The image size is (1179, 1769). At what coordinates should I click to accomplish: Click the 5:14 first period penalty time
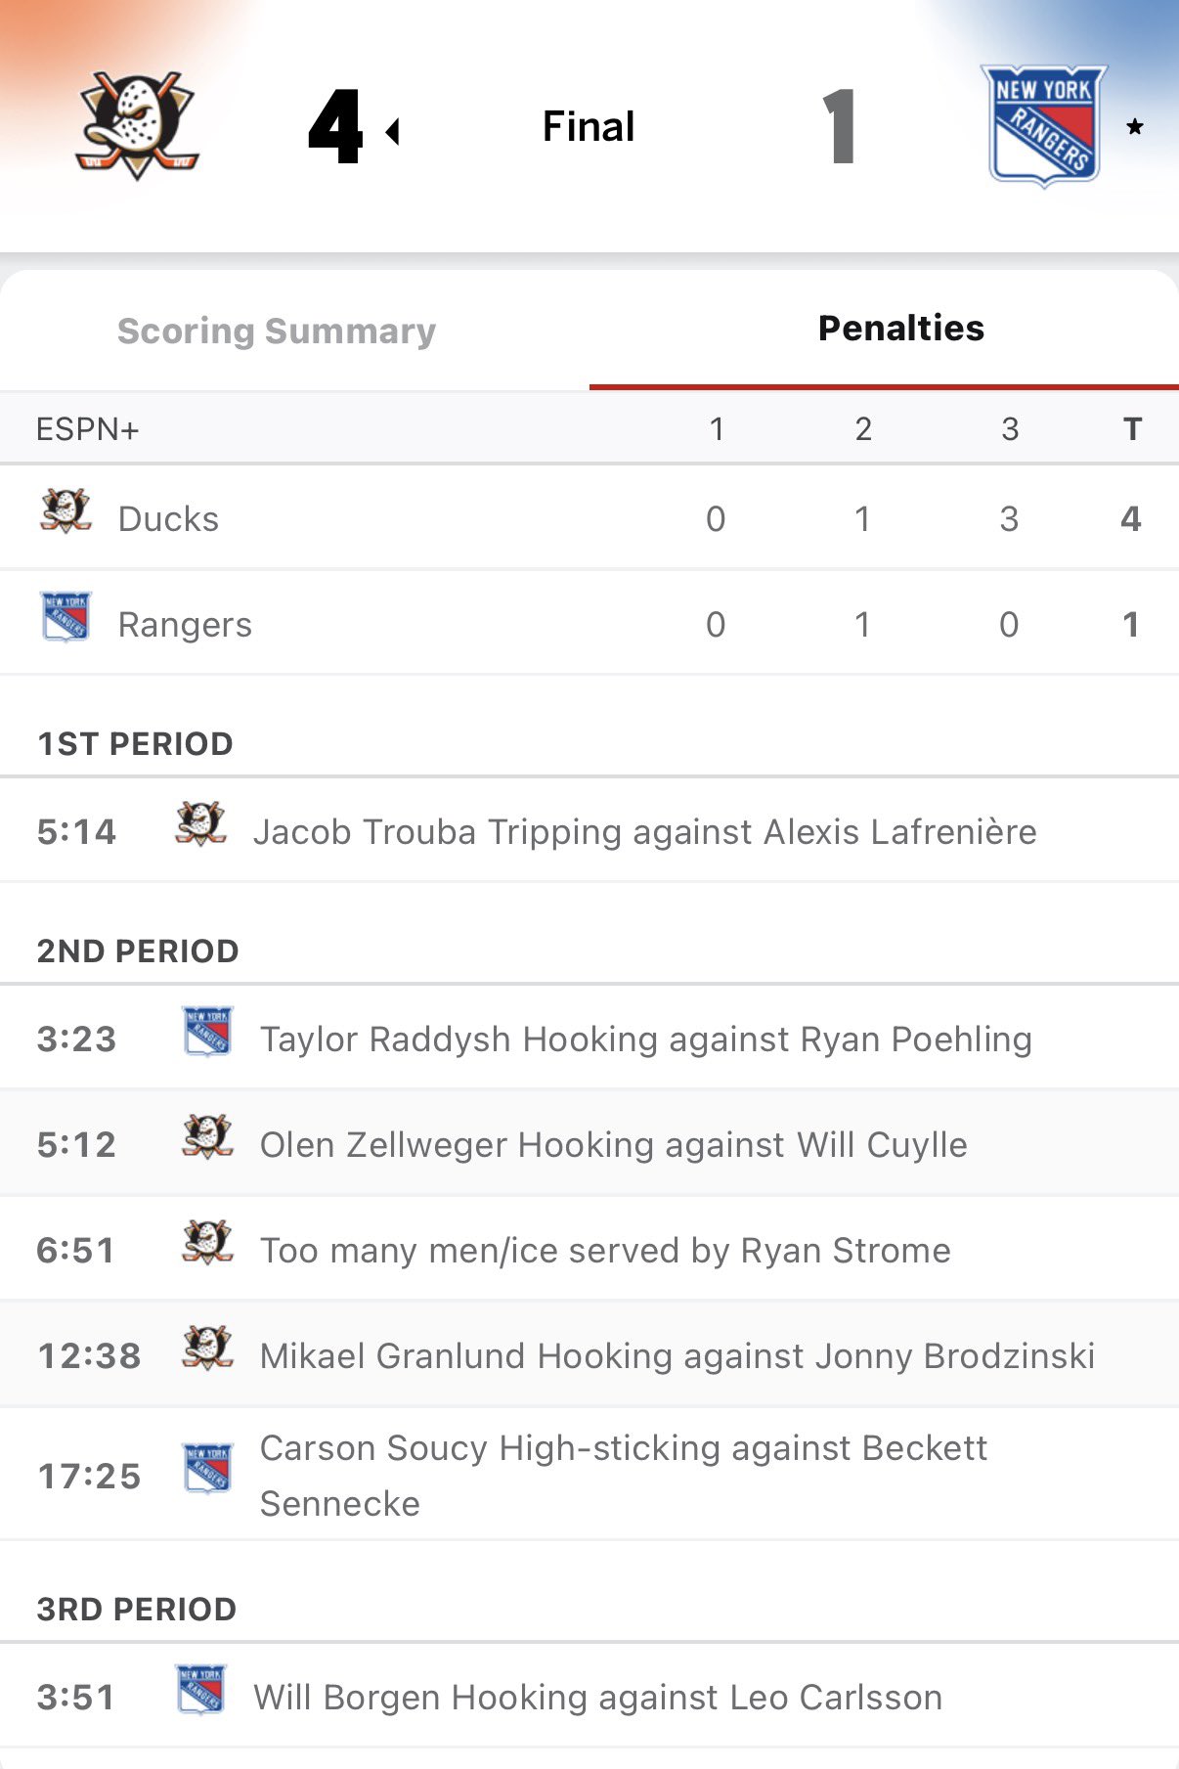[76, 832]
